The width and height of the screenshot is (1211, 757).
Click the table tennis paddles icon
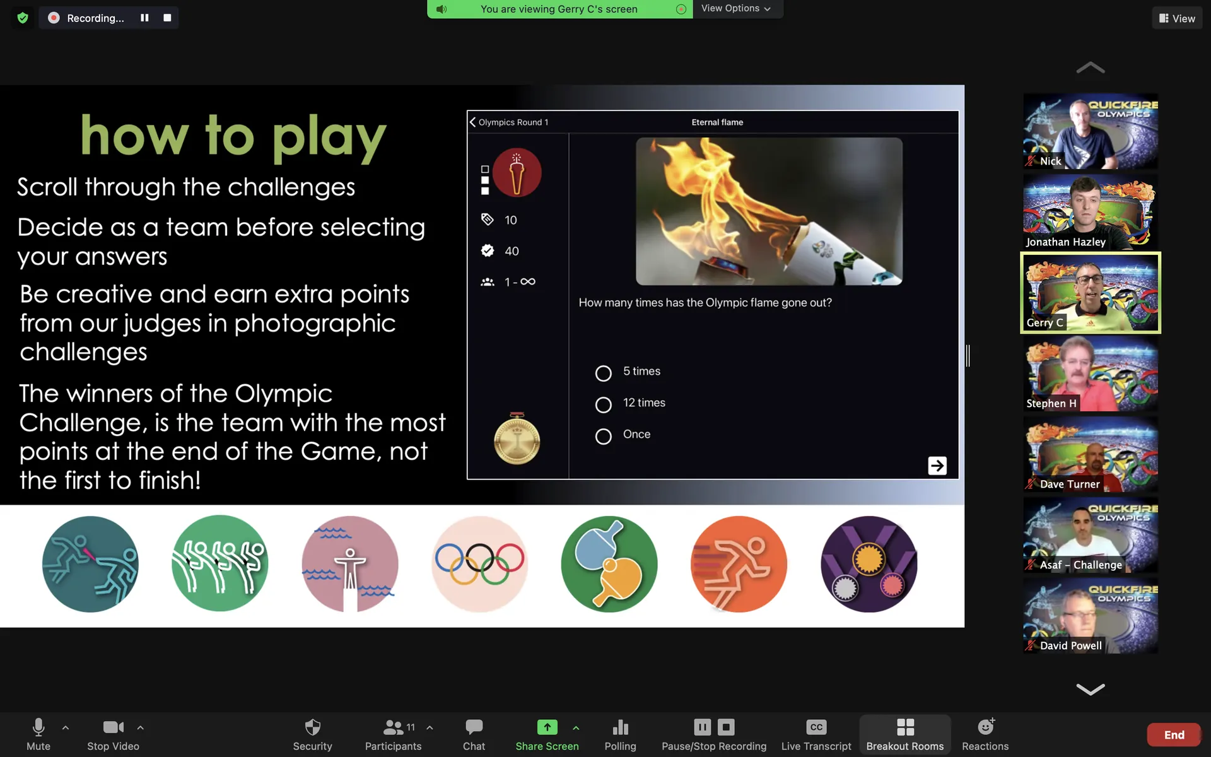click(609, 564)
